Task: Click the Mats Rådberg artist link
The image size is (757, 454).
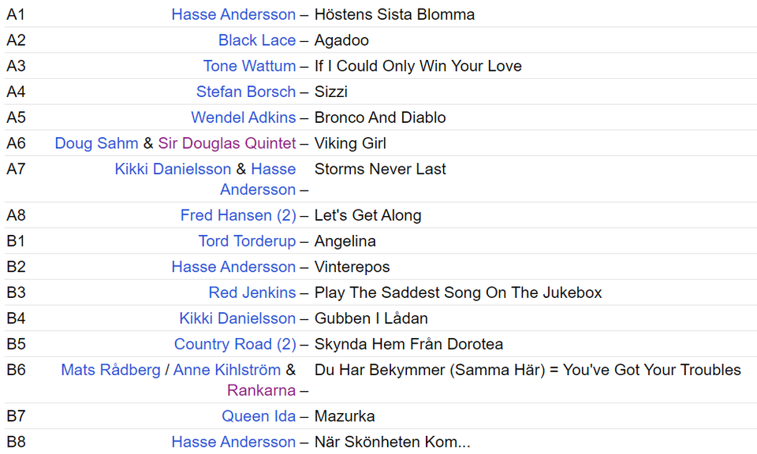Action: 110,370
